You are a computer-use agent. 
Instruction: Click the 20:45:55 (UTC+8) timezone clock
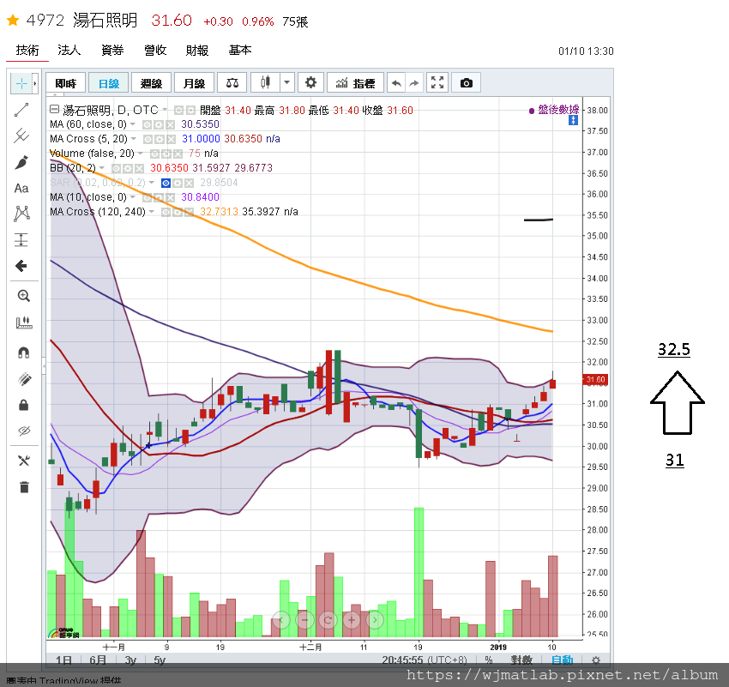point(424,660)
